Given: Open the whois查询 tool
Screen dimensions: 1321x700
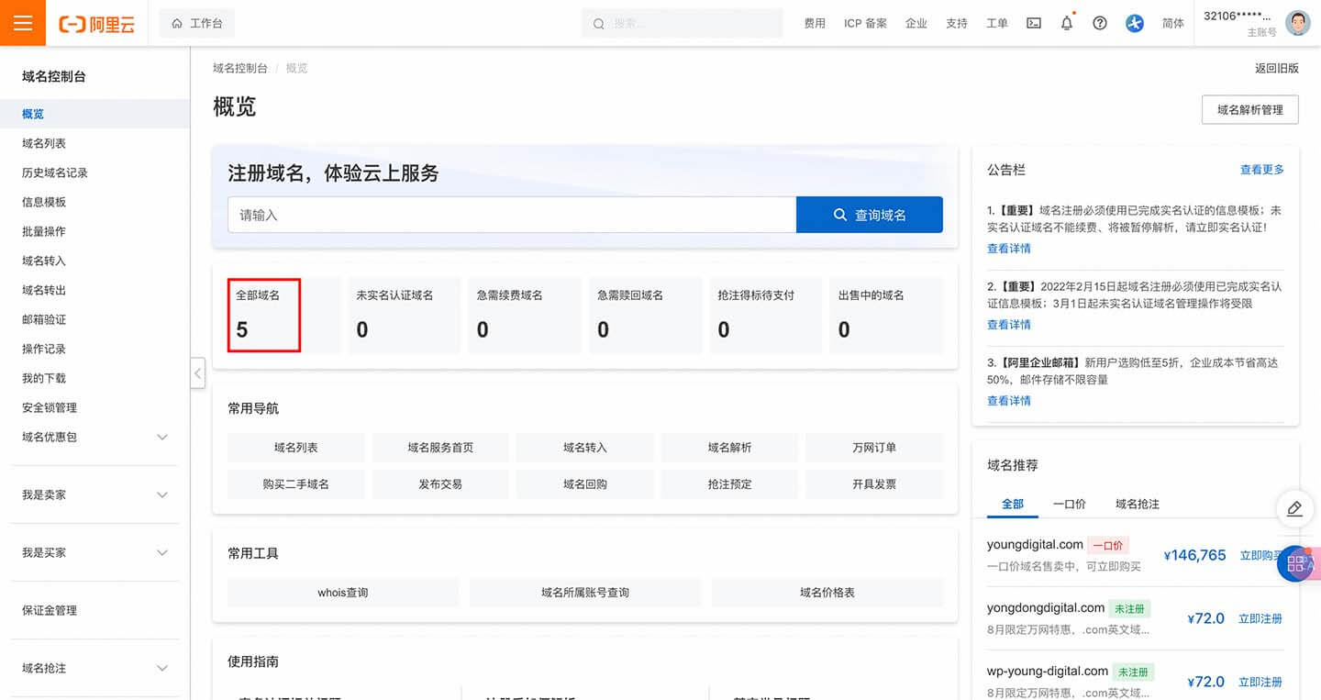Looking at the screenshot, I should [x=343, y=593].
